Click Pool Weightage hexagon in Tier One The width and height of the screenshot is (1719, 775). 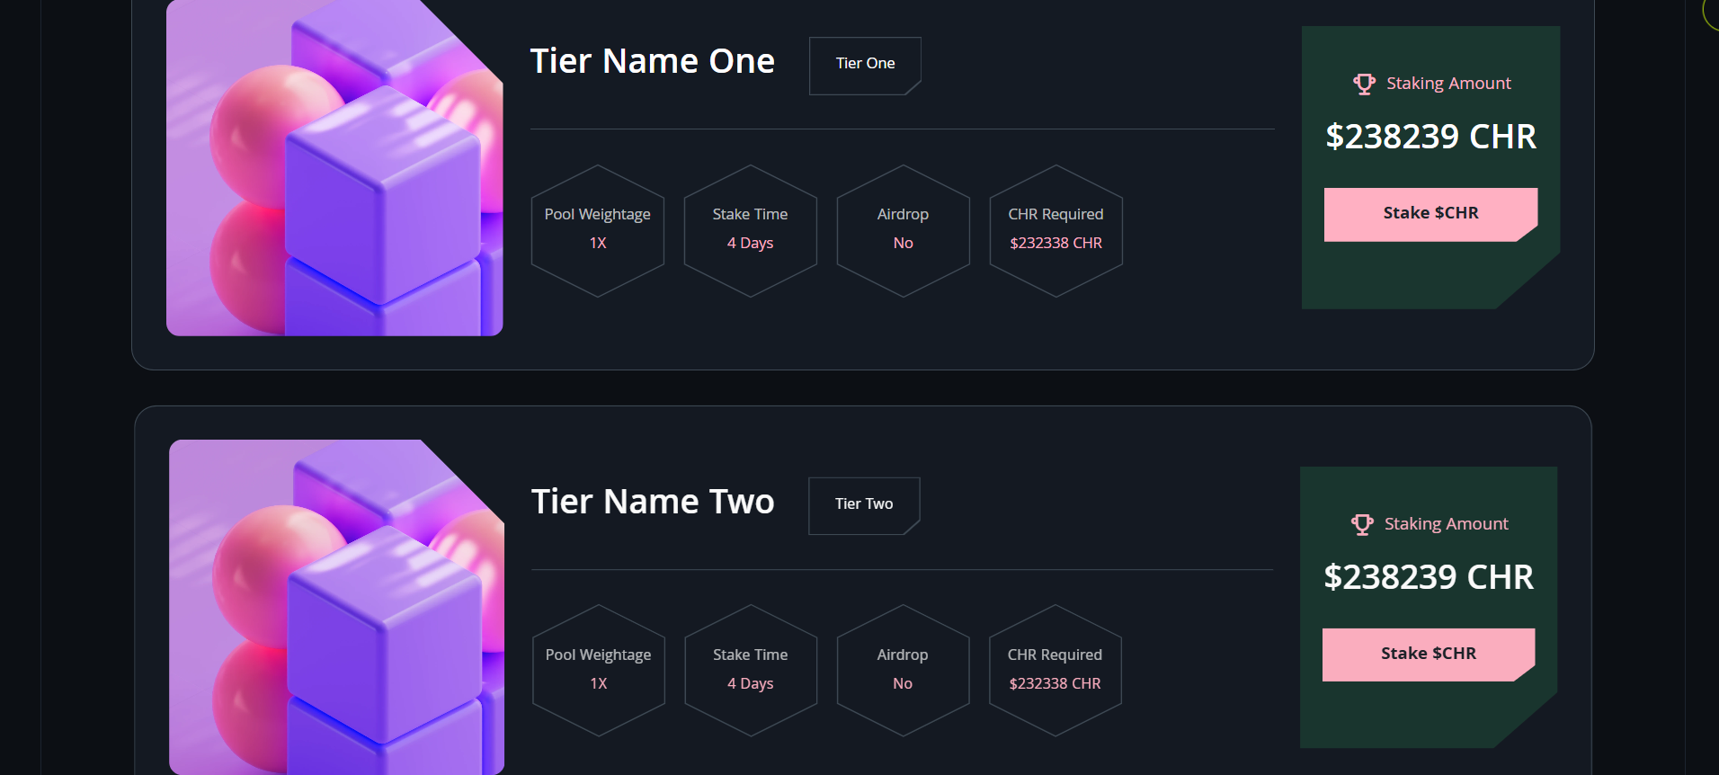pos(598,230)
